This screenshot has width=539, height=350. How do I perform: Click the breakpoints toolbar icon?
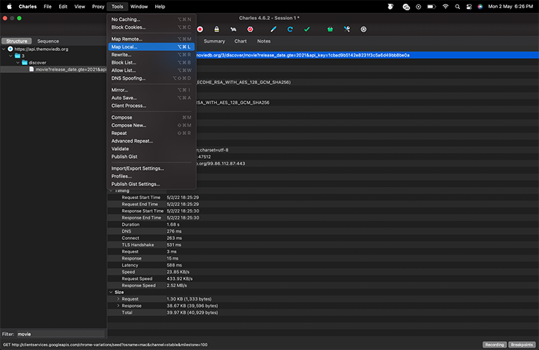click(250, 29)
